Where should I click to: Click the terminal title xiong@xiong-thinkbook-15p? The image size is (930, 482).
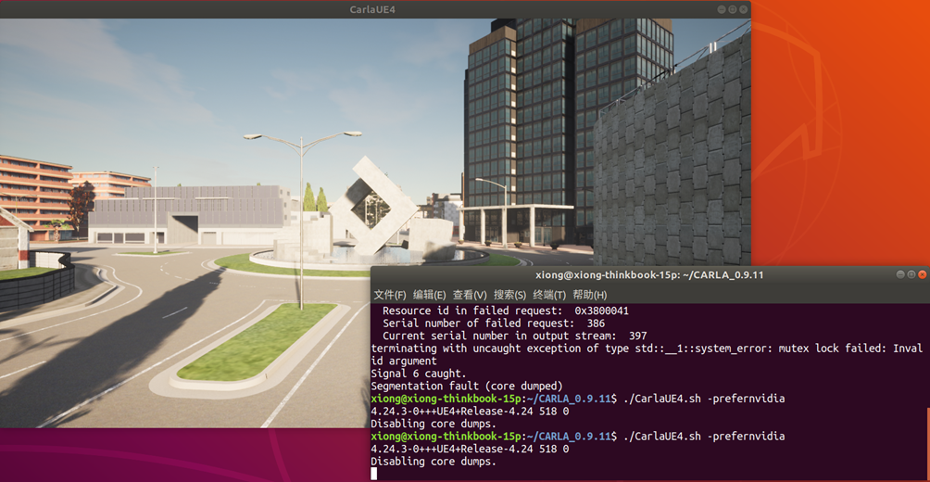(x=649, y=275)
